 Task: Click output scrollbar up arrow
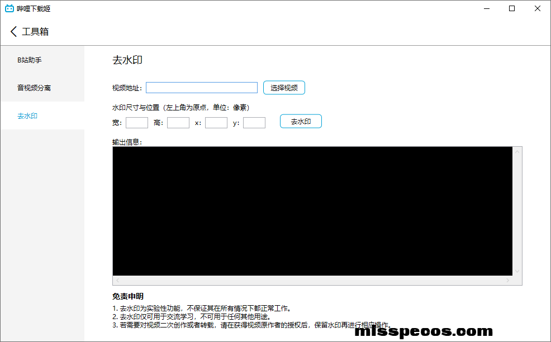pos(517,152)
